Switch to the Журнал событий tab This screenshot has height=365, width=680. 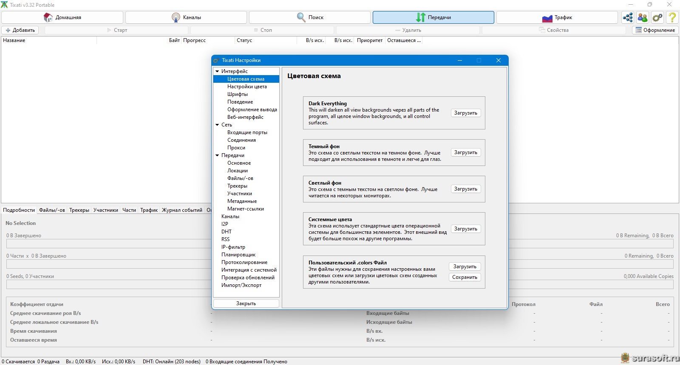pyautogui.click(x=182, y=210)
